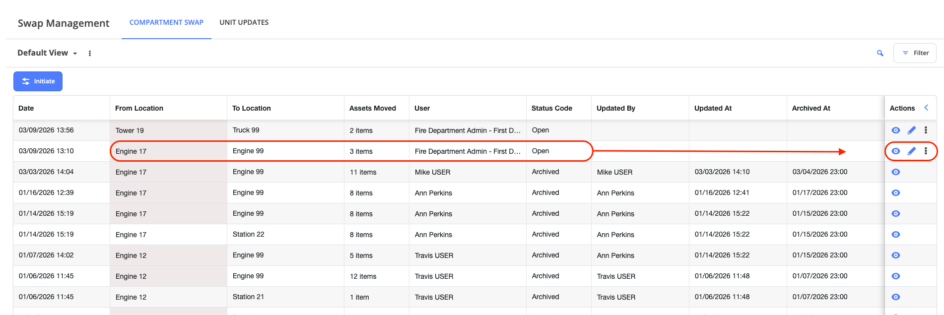This screenshot has width=944, height=315.
Task: View the Engine 12 to Station 21 swap
Action: coord(896,297)
